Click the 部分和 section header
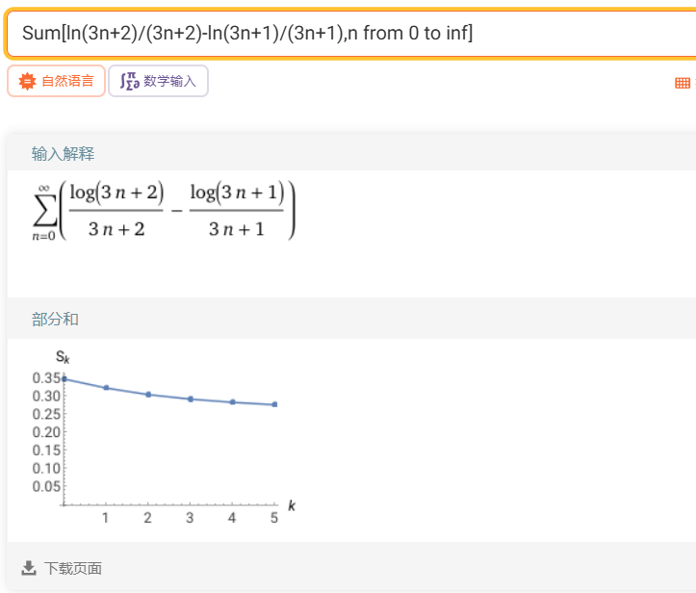The height and width of the screenshot is (593, 696). click(x=55, y=320)
